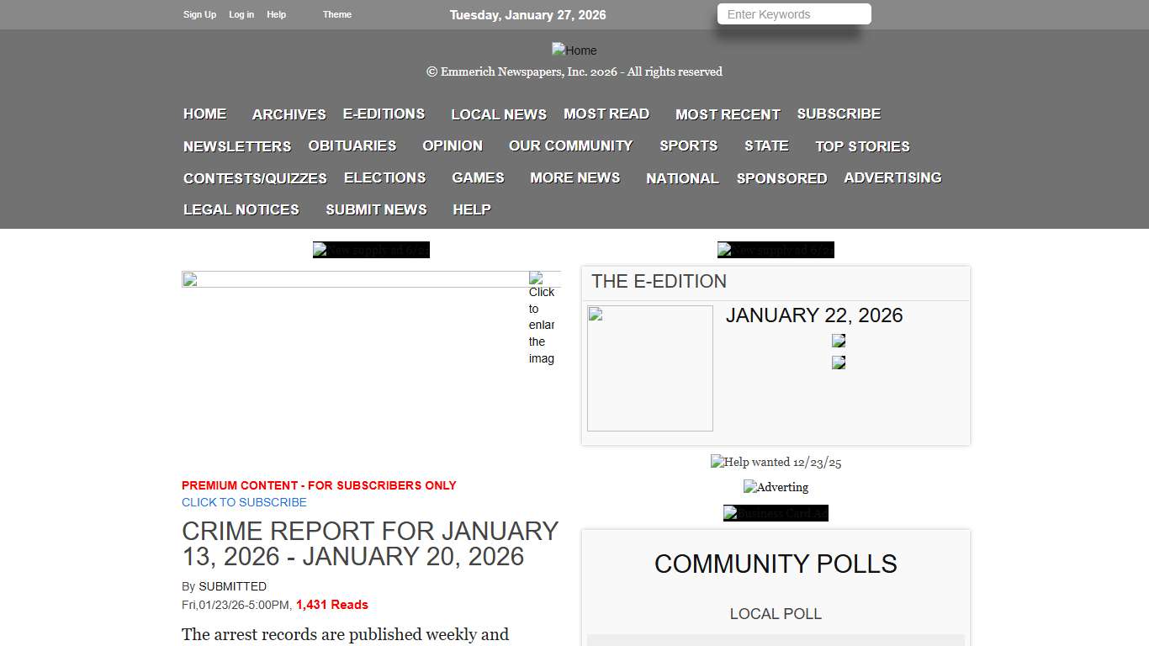The image size is (1149, 646).
Task: Click the supply ad banner above the article
Action: click(371, 250)
